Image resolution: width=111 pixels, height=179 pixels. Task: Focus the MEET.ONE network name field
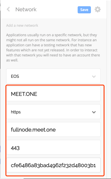coord(53,94)
